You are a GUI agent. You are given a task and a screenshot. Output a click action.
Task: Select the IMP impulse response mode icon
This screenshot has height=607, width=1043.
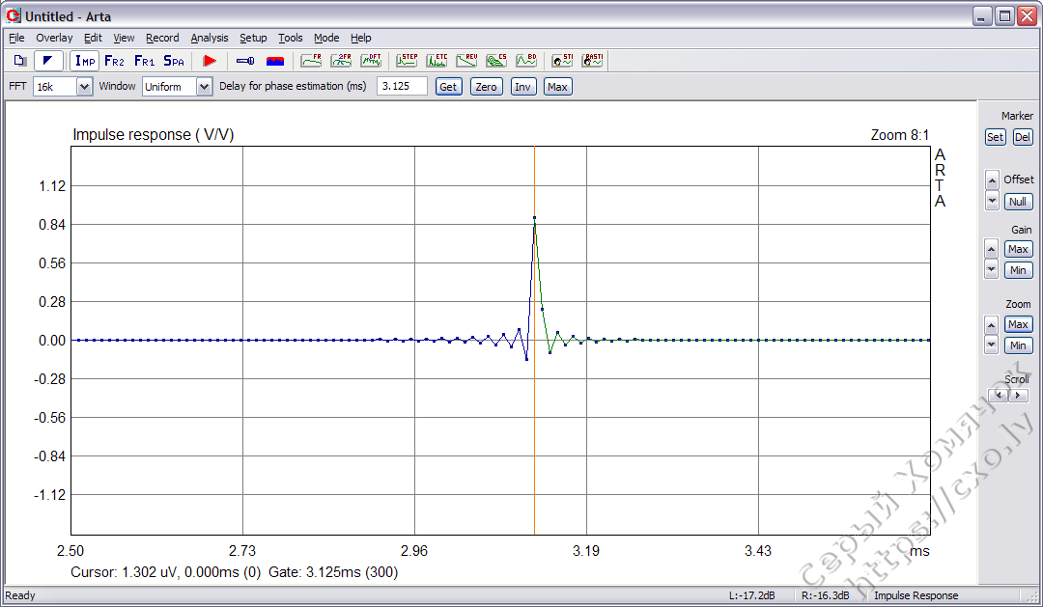84,60
